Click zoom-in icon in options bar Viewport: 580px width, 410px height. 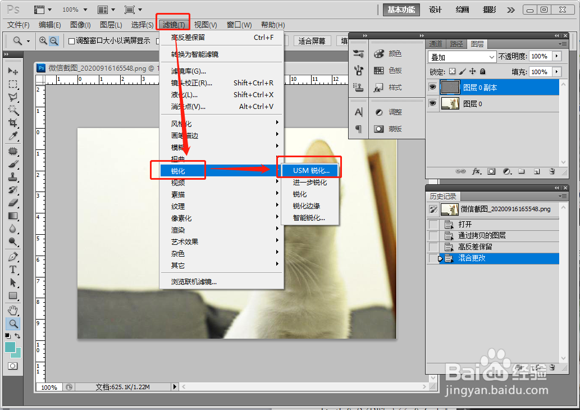[x=43, y=40]
